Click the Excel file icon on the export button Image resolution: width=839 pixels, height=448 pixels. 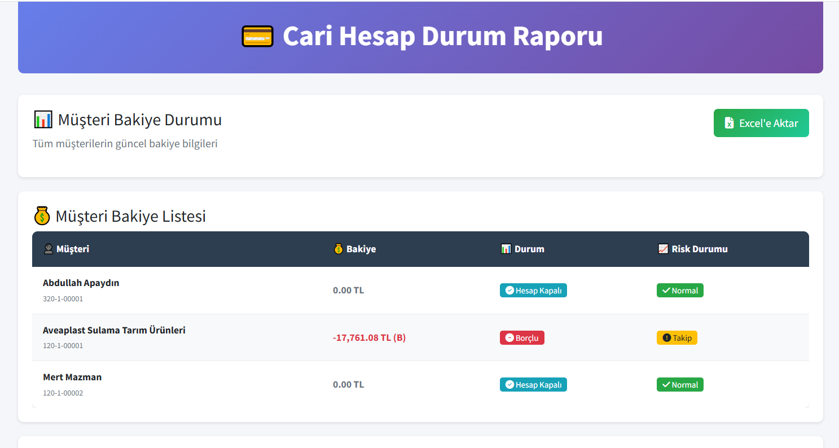[729, 122]
